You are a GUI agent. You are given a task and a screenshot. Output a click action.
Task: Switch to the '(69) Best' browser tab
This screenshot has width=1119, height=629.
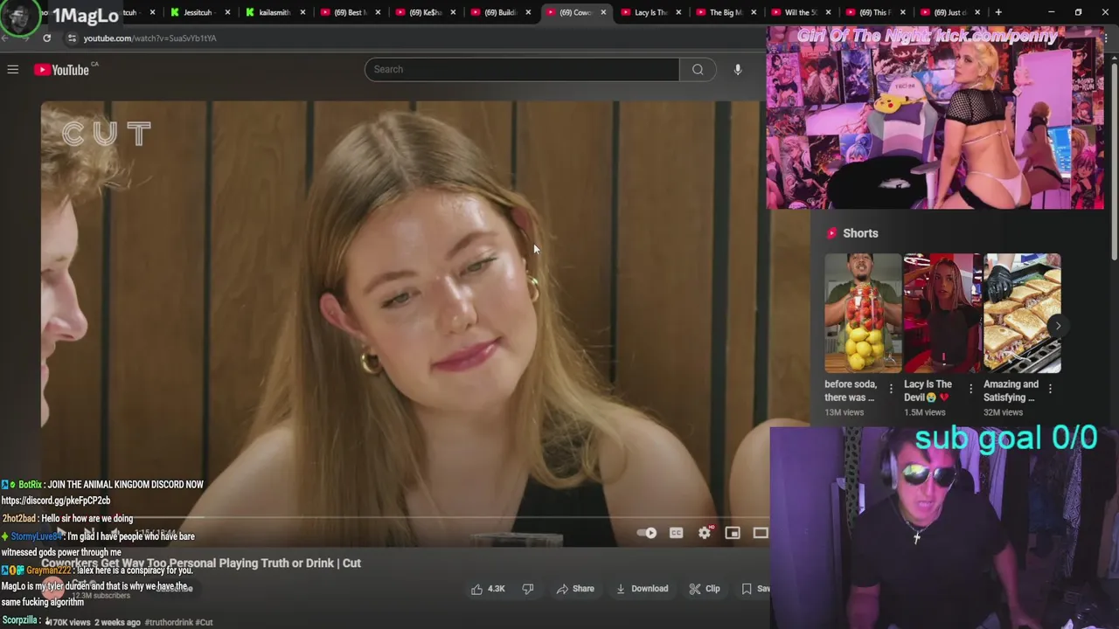coord(349,12)
